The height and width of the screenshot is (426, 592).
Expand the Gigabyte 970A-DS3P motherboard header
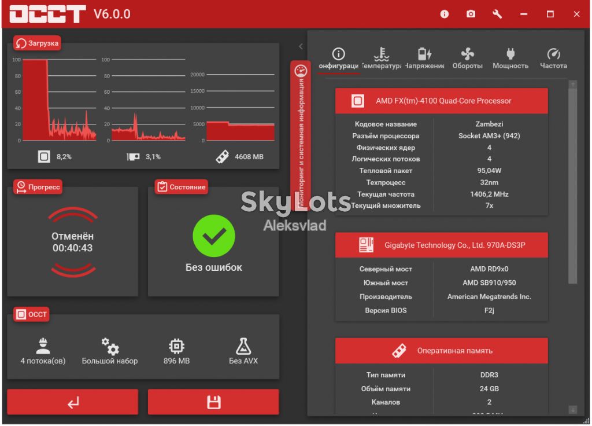click(441, 245)
